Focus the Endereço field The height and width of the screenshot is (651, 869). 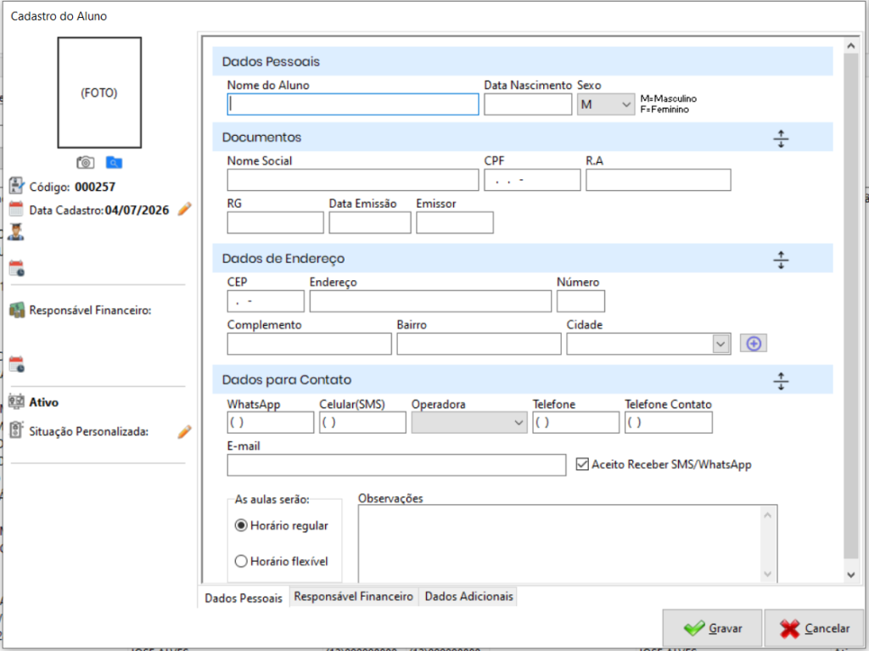[430, 301]
